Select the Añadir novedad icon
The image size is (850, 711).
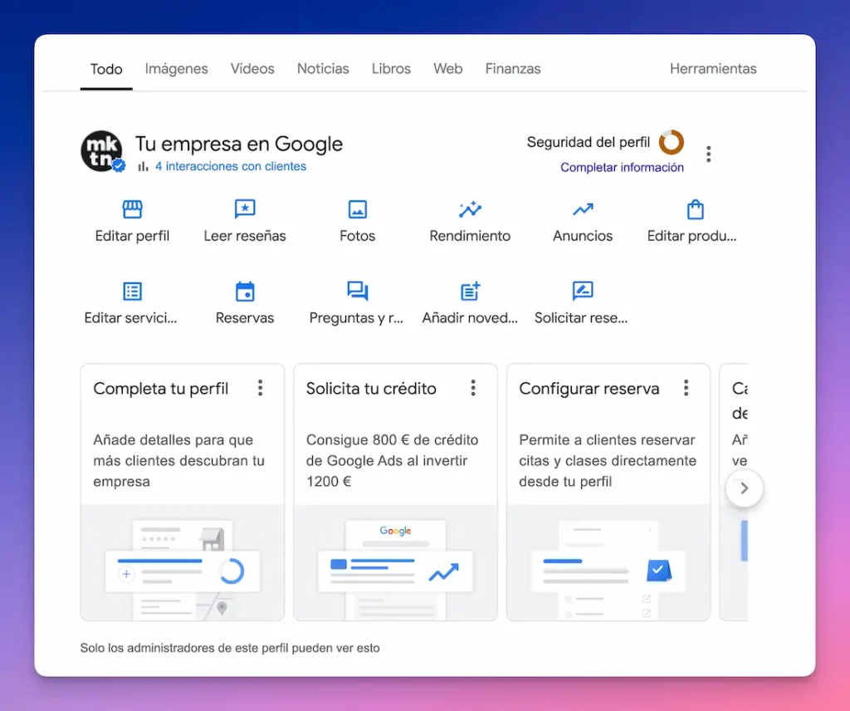469,301
